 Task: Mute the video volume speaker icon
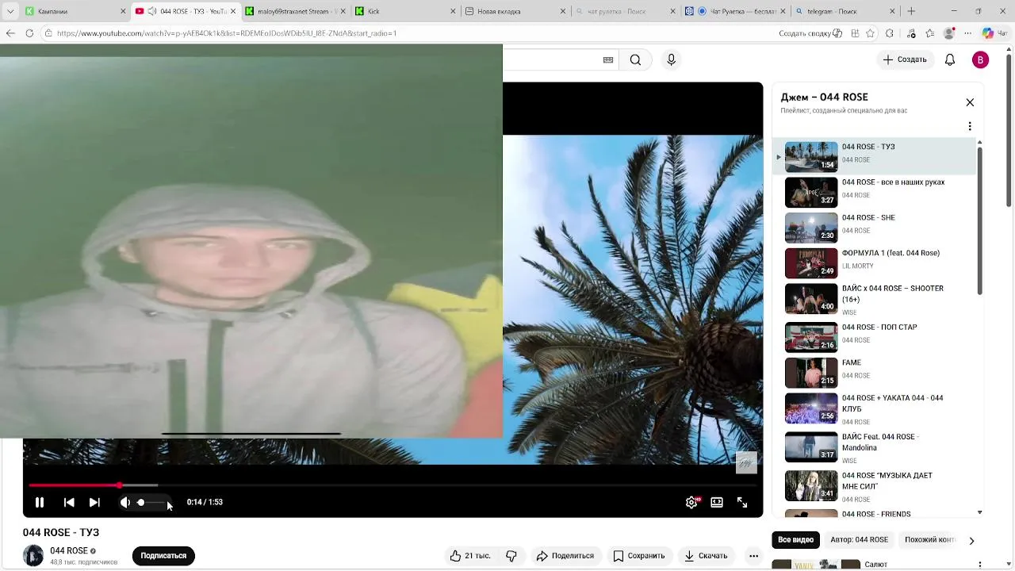tap(124, 502)
